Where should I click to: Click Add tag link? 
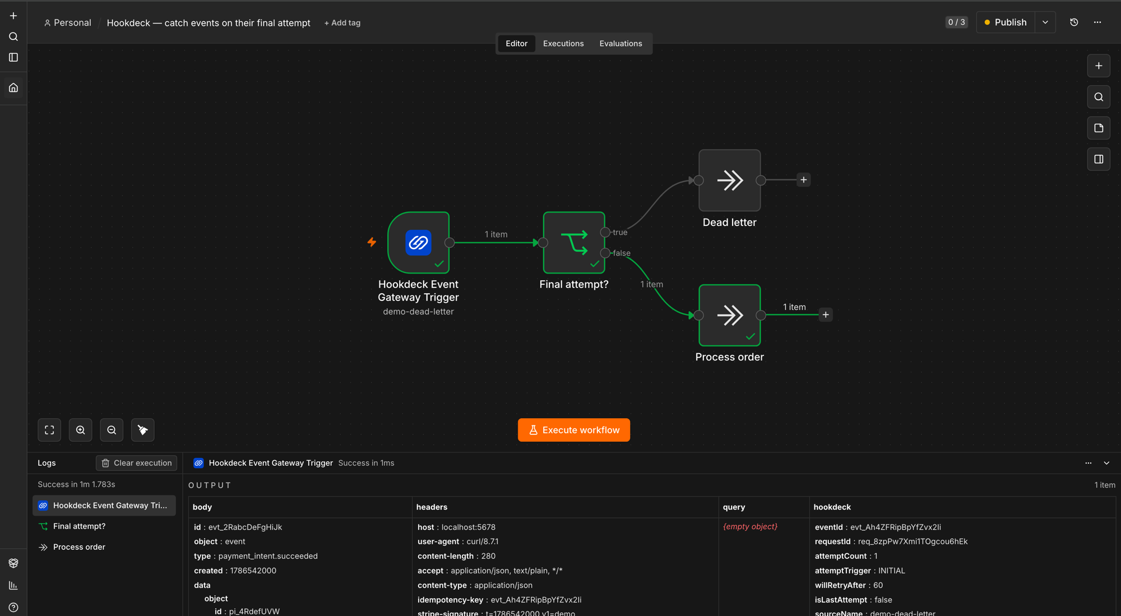click(x=342, y=23)
